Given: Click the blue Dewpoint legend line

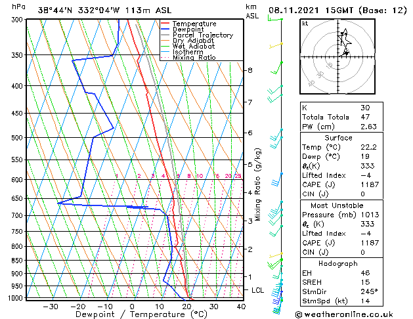Looking at the screenshot, I should (165, 29).
